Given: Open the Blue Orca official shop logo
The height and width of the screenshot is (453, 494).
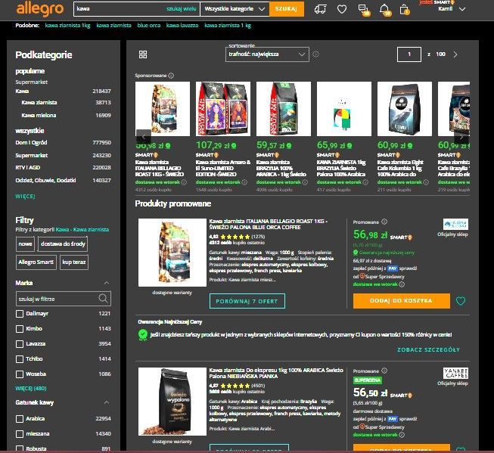Looking at the screenshot, I should (455, 225).
